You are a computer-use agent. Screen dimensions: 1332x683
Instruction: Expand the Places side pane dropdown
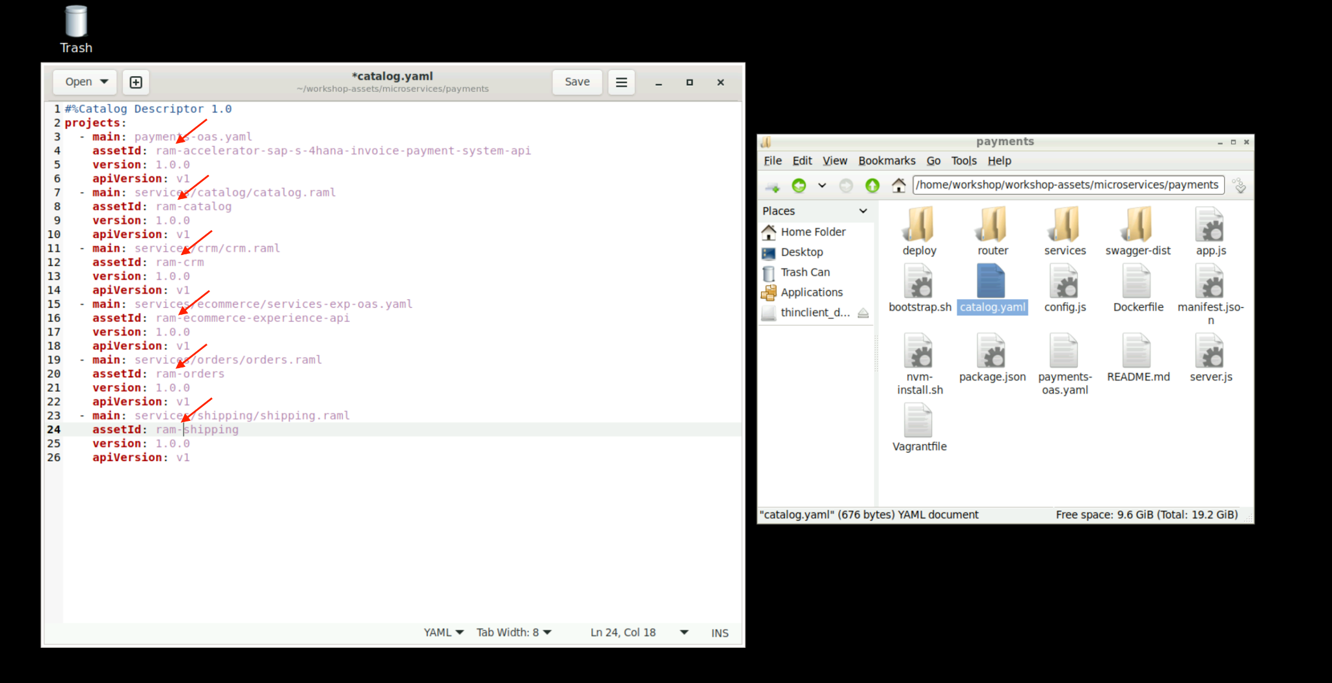pos(863,211)
